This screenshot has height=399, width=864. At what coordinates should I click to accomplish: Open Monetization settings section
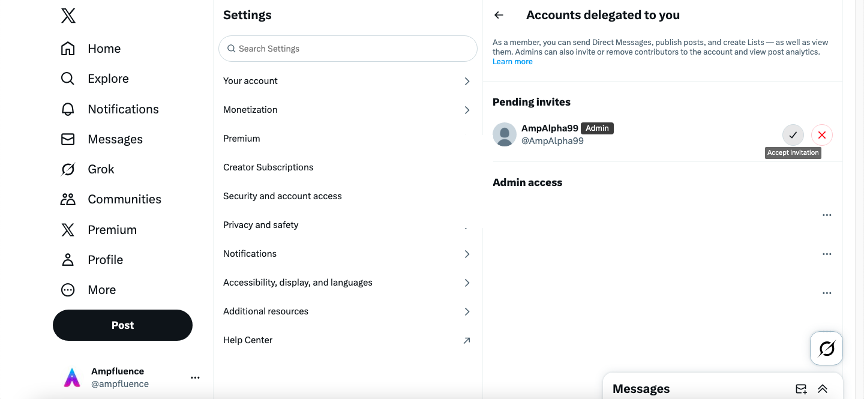tap(347, 110)
